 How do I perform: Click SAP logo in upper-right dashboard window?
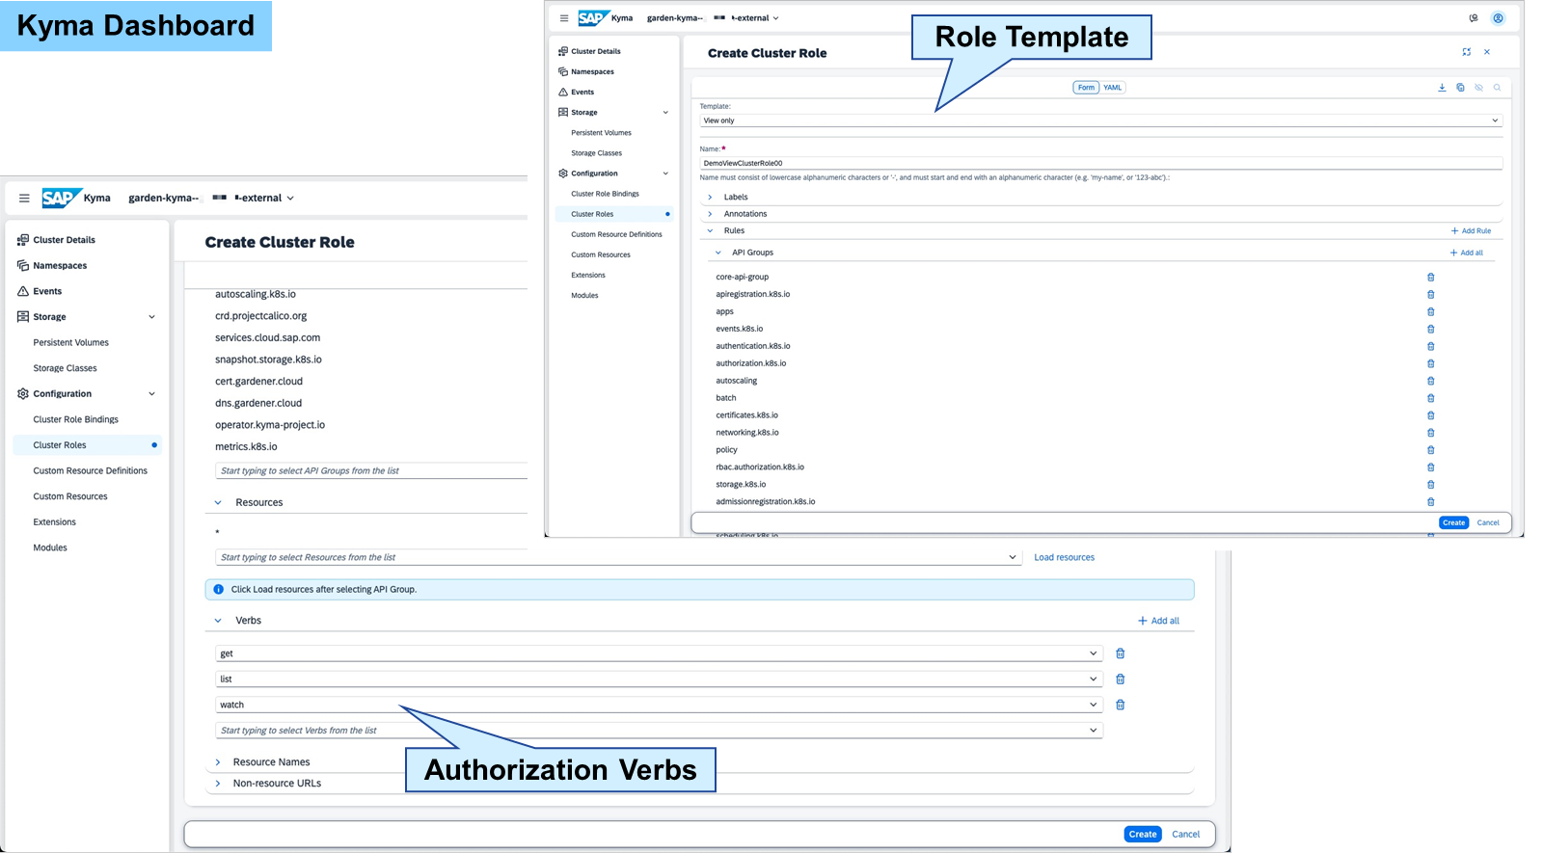tap(592, 17)
